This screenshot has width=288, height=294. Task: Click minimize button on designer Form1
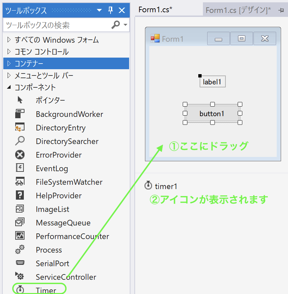tap(218, 38)
